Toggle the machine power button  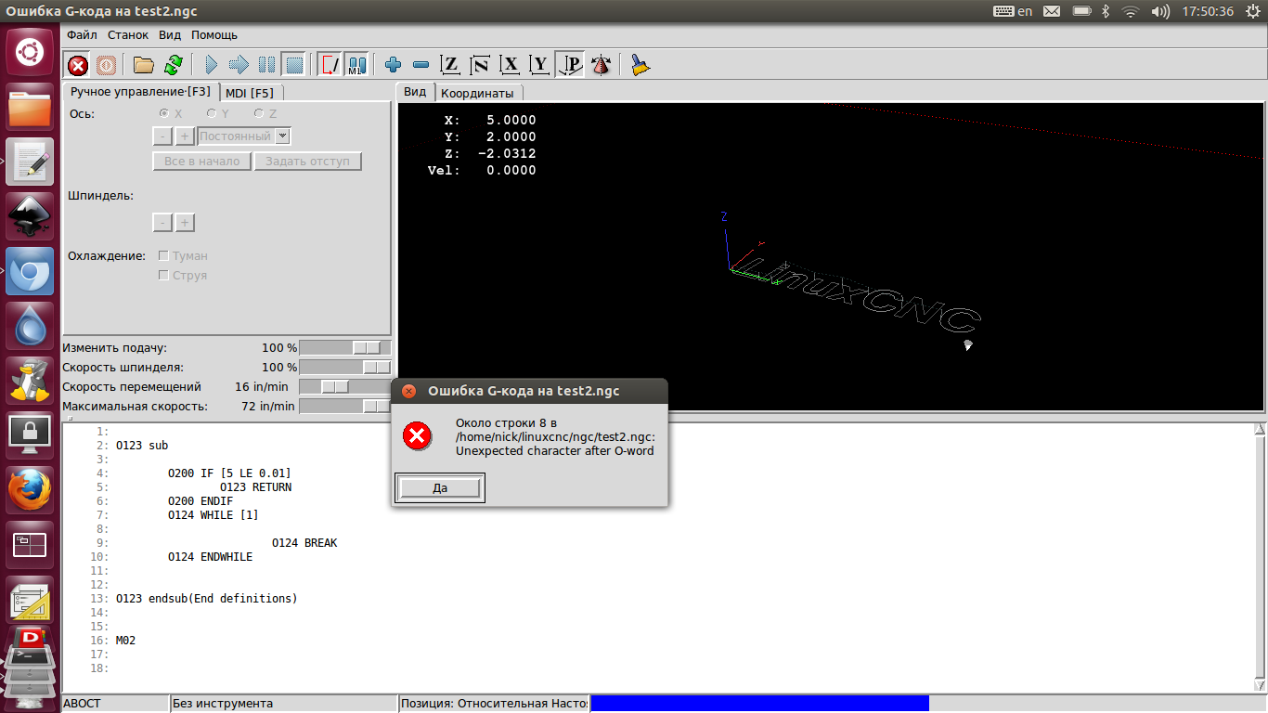(x=106, y=65)
